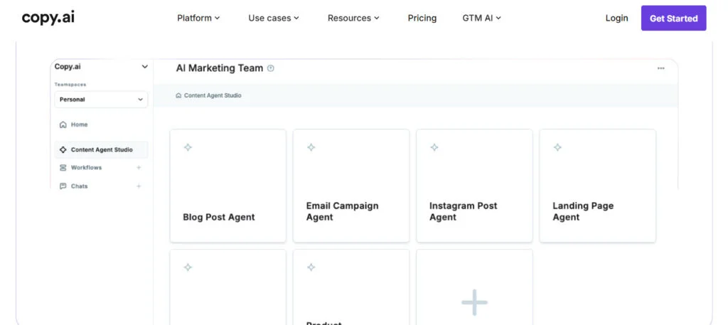Expand the Copy.ai workspace chevron
The width and height of the screenshot is (728, 325).
[144, 67]
